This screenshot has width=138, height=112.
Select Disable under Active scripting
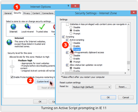click(71, 43)
